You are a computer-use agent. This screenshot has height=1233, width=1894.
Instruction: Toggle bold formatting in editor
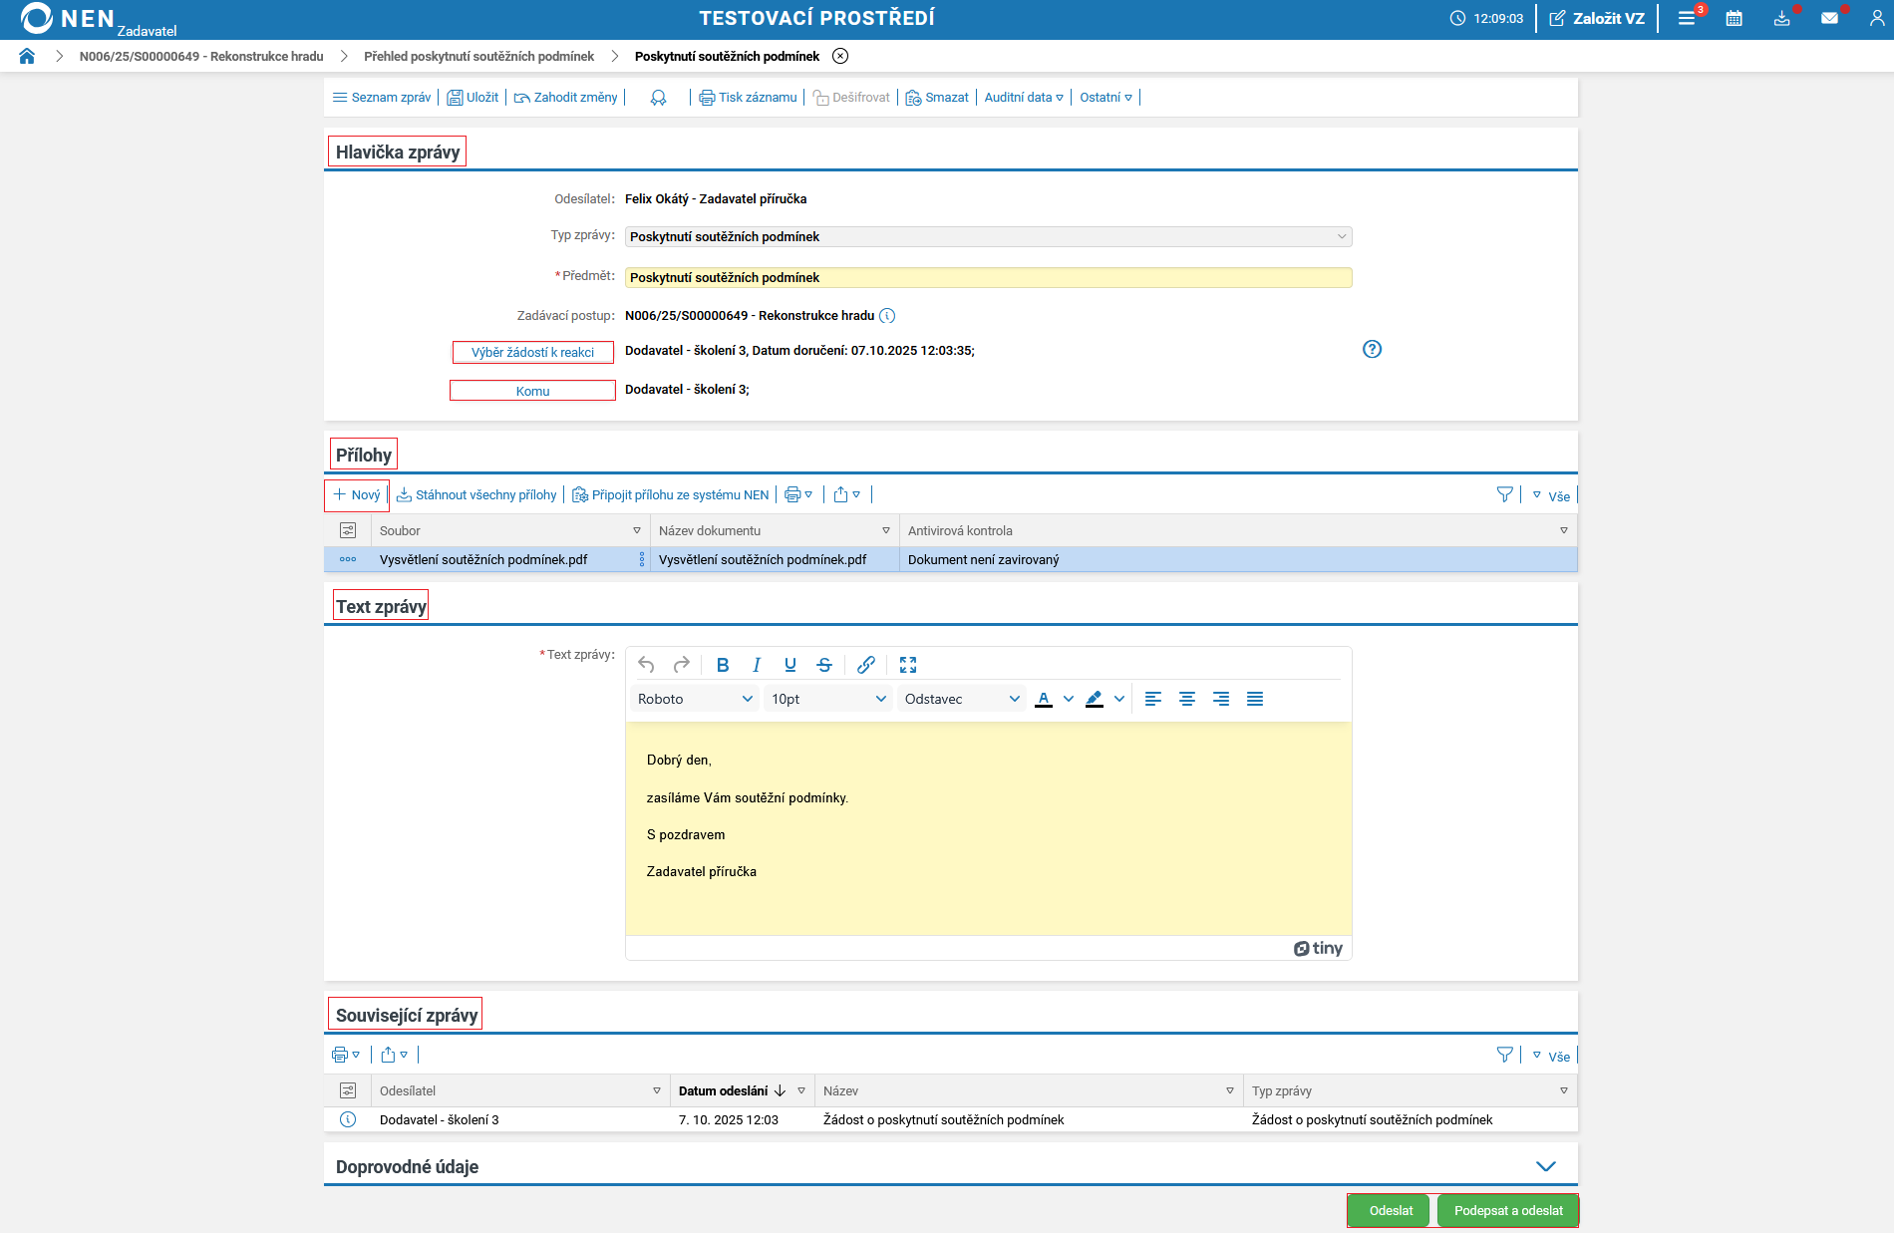click(x=723, y=665)
